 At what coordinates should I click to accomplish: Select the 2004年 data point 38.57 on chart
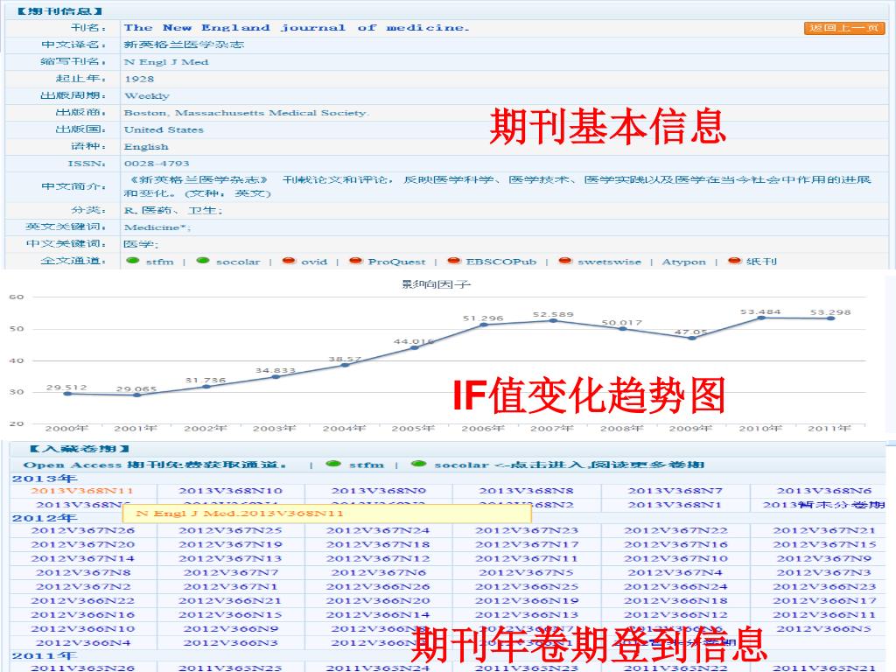click(345, 365)
